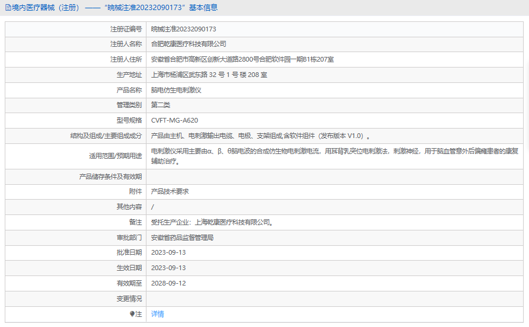Select model specification CVFT-MG-A620
This screenshot has height=327, width=529.
[x=174, y=120]
